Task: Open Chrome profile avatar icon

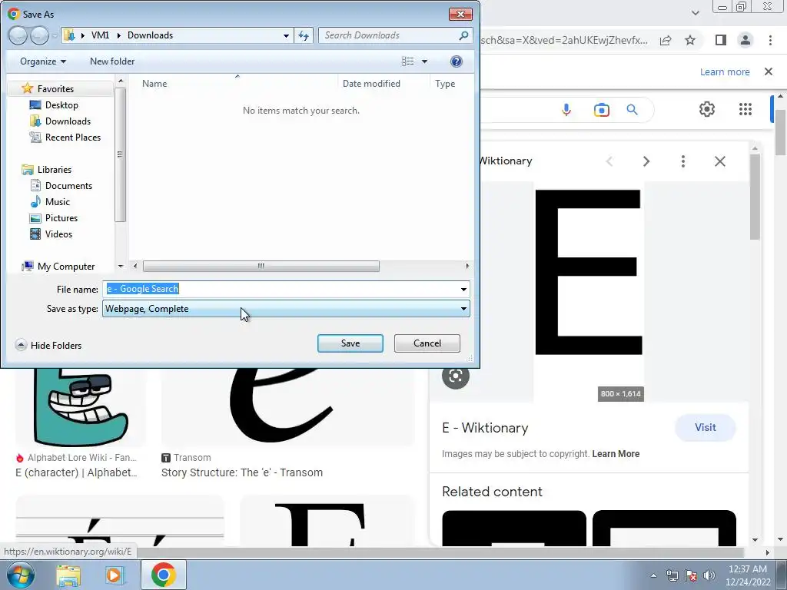Action: pos(745,40)
